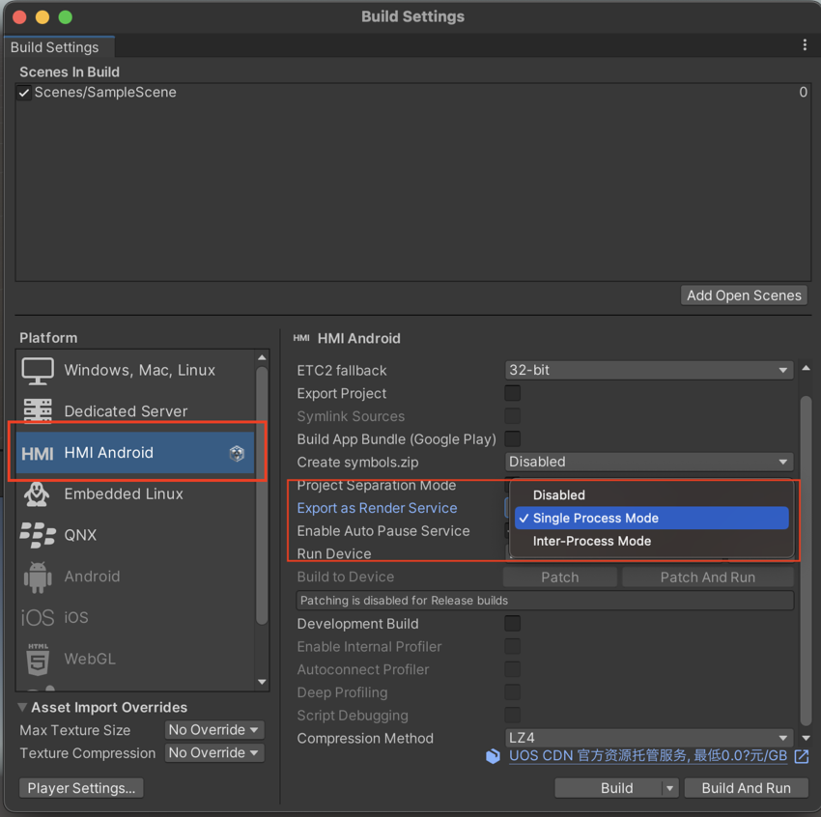The width and height of the screenshot is (821, 817).
Task: Collapse the Asset Import Overrides section
Action: pyautogui.click(x=23, y=707)
